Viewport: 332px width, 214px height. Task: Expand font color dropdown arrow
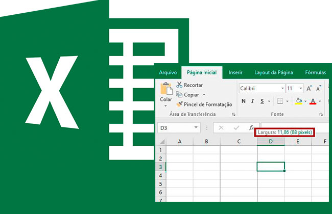point(320,101)
